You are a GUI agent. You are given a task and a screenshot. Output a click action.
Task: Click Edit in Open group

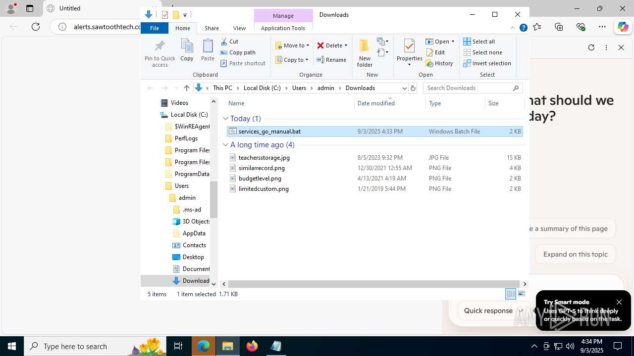pyautogui.click(x=435, y=52)
